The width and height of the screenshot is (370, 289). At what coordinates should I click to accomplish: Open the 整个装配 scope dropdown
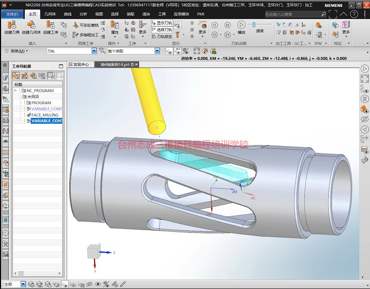click(x=157, y=51)
